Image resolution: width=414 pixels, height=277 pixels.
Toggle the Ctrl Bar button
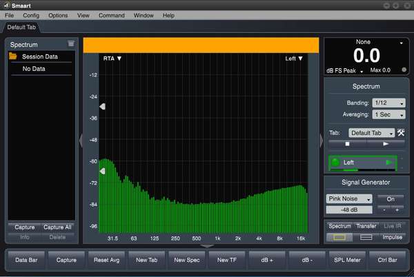tap(387, 260)
